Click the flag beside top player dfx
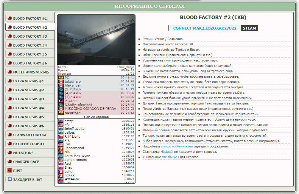This screenshot has height=194, width=299. pyautogui.click(x=61, y=125)
